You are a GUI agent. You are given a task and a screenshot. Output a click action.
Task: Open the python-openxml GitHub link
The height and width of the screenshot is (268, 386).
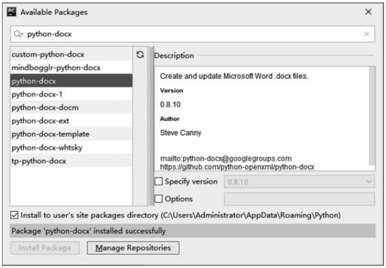tap(237, 167)
